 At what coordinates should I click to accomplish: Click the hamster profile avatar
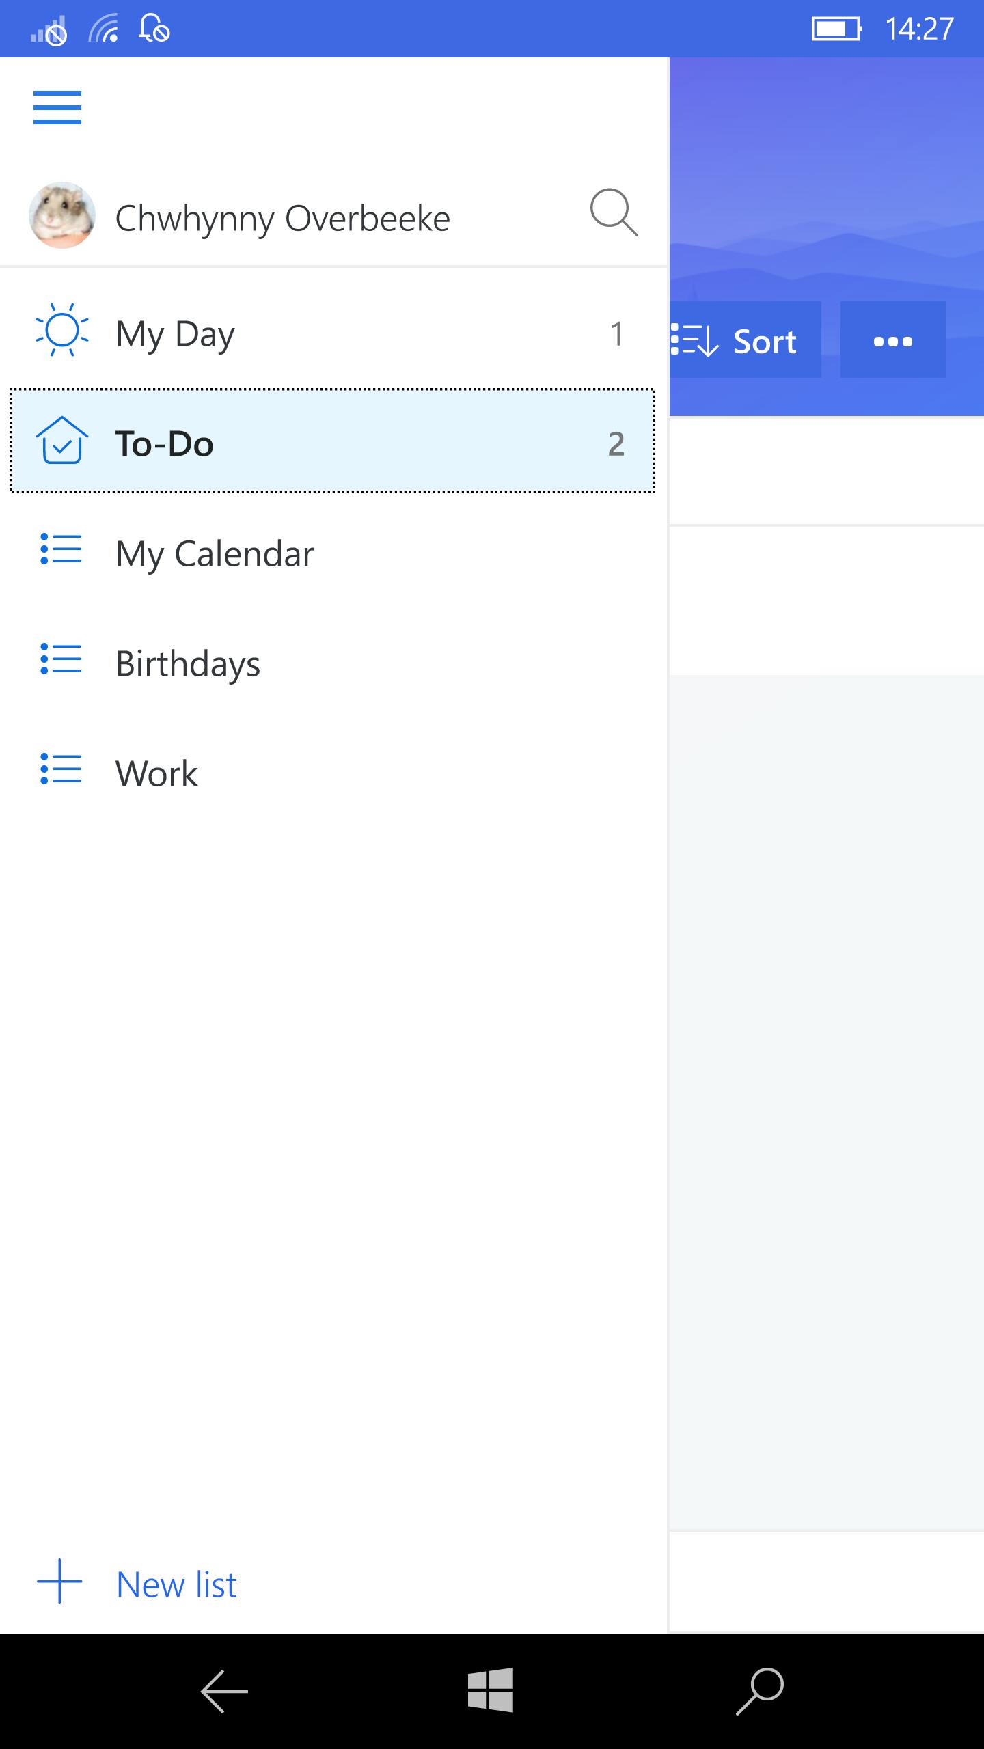[61, 215]
